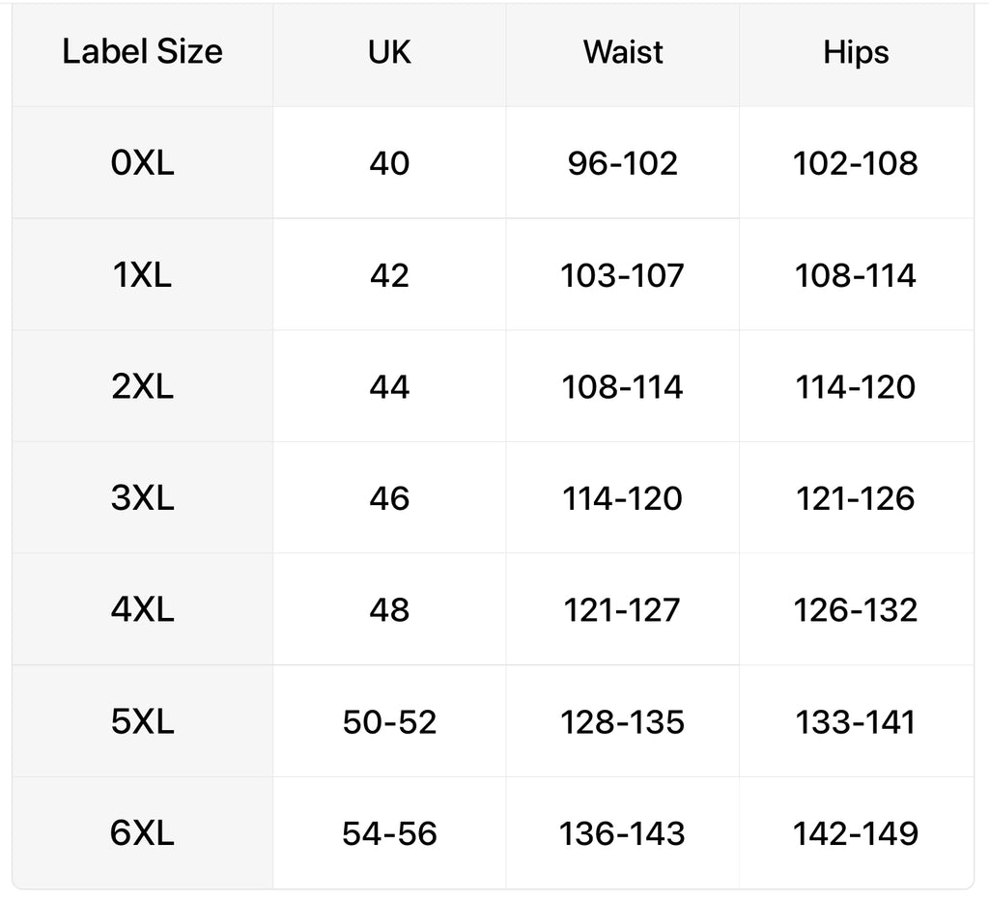The width and height of the screenshot is (989, 898).
Task: Select the Hips column header
Action: (856, 52)
